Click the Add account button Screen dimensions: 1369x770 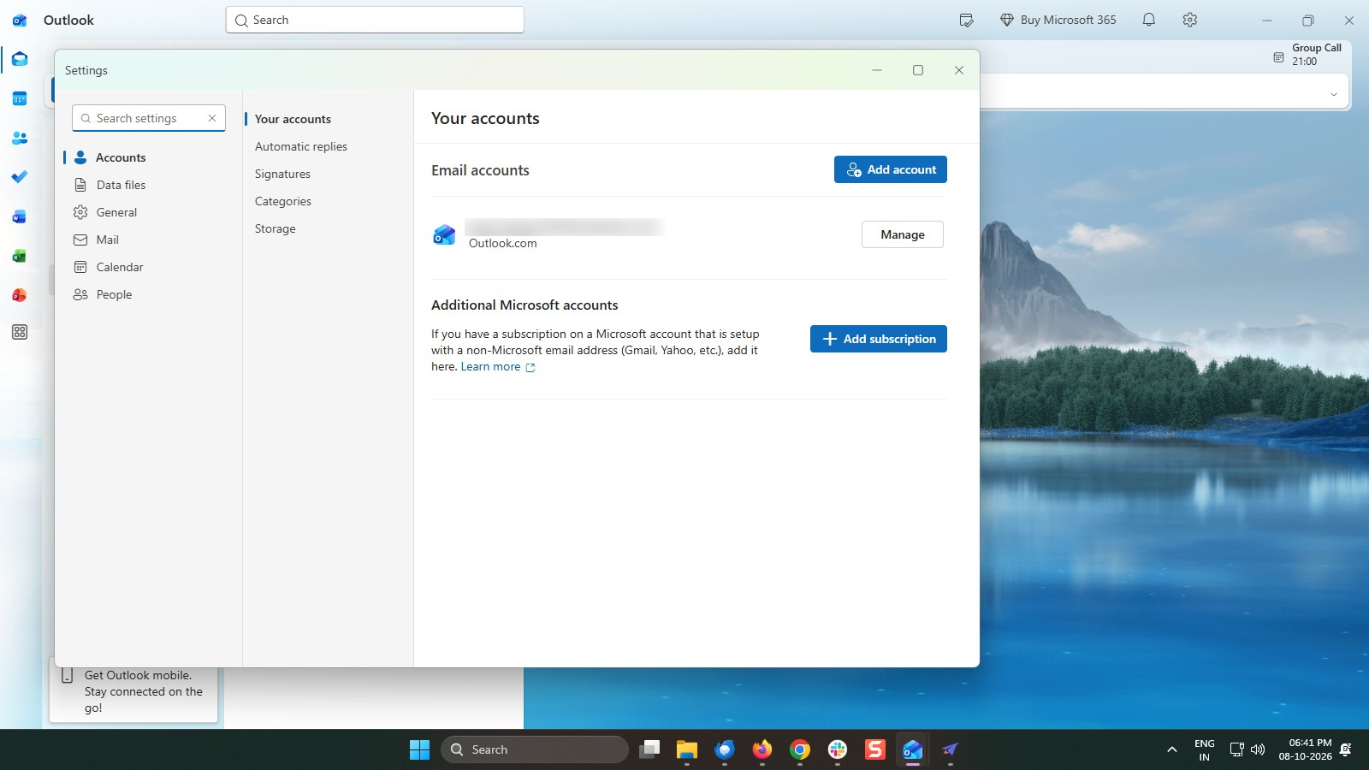[891, 169]
